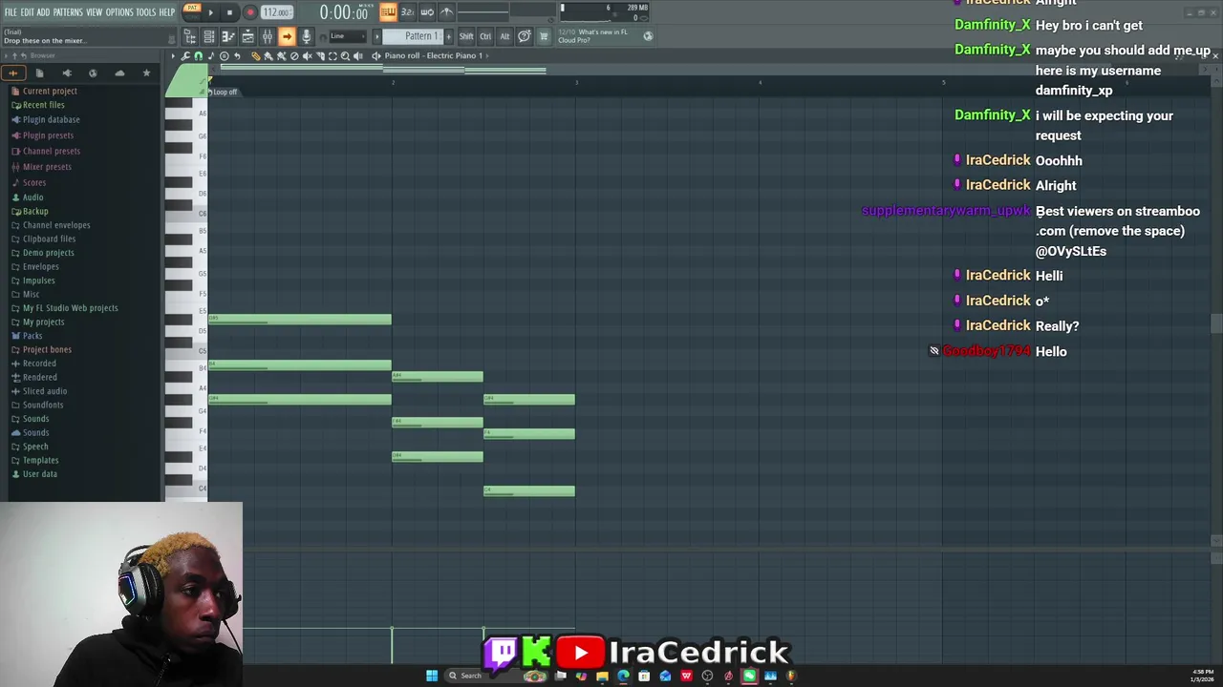
Task: Click the playback speaker tool in piano roll
Action: [357, 56]
